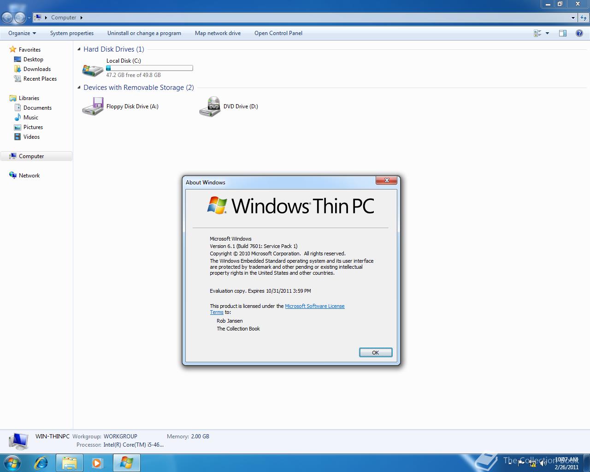Click the Libraries folder icon
This screenshot has width=590, height=472.
13,98
